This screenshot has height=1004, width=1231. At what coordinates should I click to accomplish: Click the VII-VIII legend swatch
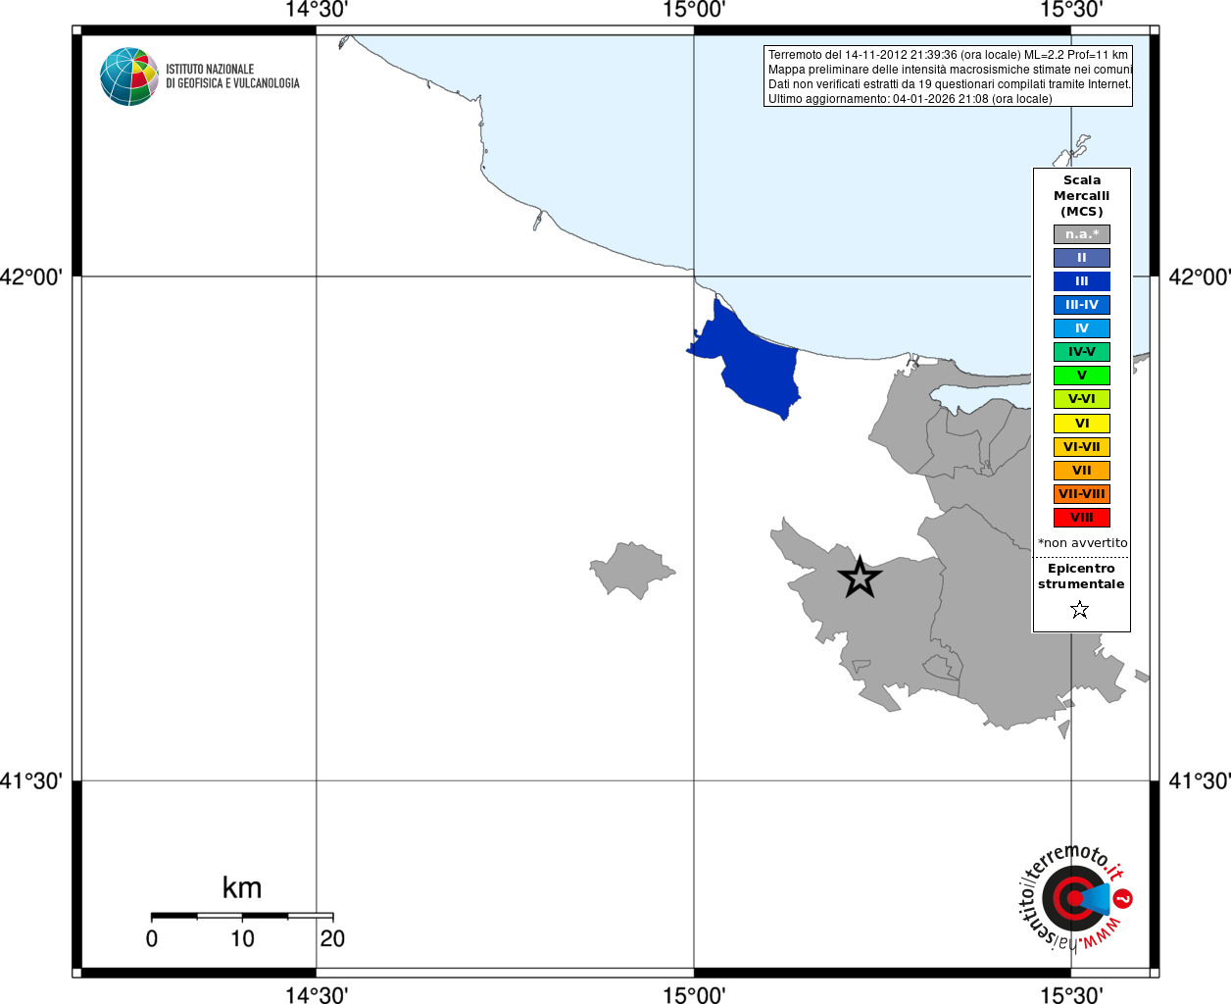(1082, 494)
